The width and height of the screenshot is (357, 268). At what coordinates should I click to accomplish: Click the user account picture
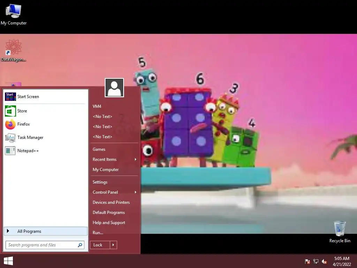point(114,88)
